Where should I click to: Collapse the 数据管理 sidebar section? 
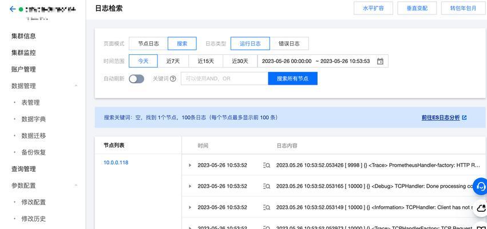[x=76, y=86]
